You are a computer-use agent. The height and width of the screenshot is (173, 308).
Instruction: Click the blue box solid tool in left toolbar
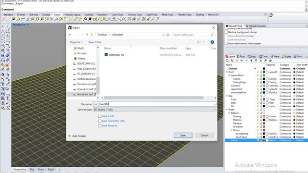3,56
